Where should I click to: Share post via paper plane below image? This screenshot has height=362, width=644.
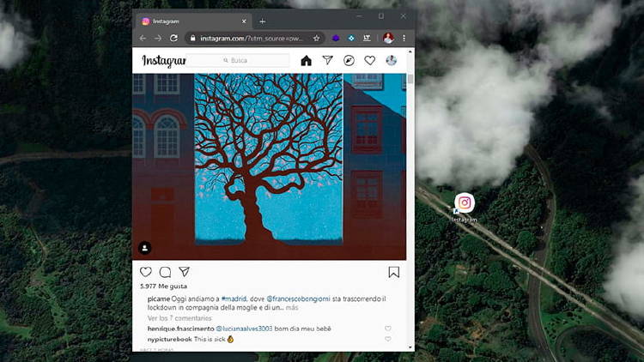click(x=184, y=272)
